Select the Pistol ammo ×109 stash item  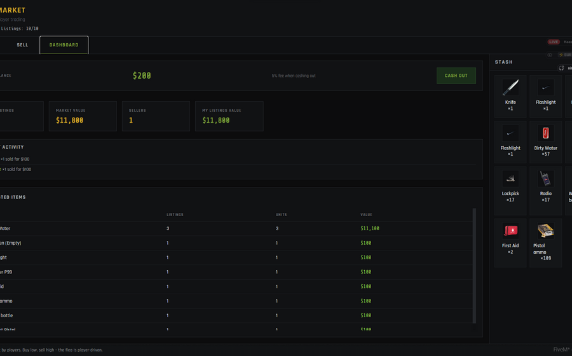[545, 243]
